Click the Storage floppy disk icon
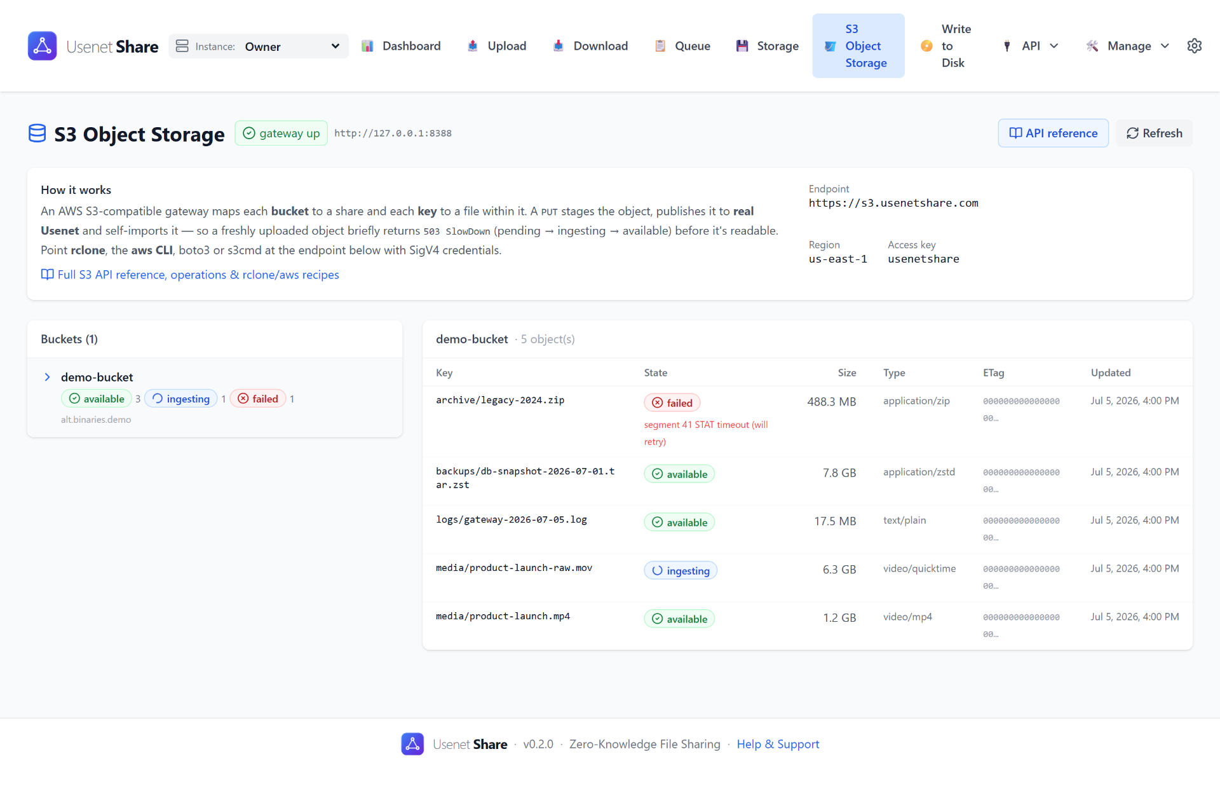Image resolution: width=1220 pixels, height=810 pixels. pyautogui.click(x=742, y=46)
